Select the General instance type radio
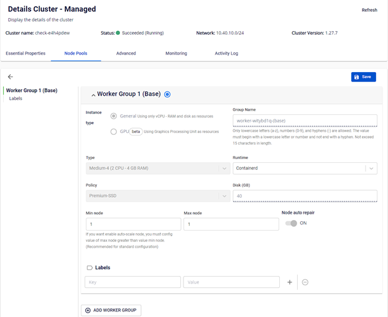 click(113, 116)
